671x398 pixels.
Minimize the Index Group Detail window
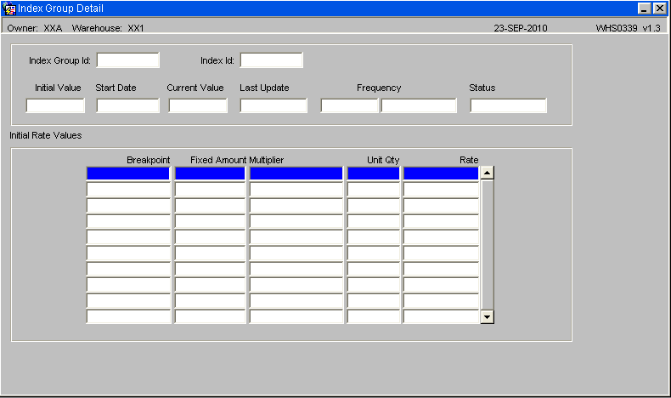pyautogui.click(x=645, y=9)
